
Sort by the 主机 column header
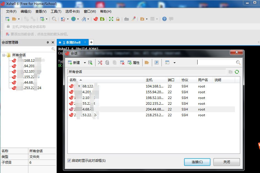point(155,80)
